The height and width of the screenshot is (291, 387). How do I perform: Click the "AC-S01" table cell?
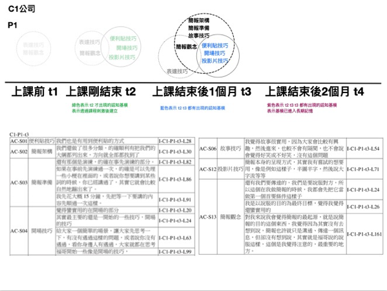tap(19, 141)
